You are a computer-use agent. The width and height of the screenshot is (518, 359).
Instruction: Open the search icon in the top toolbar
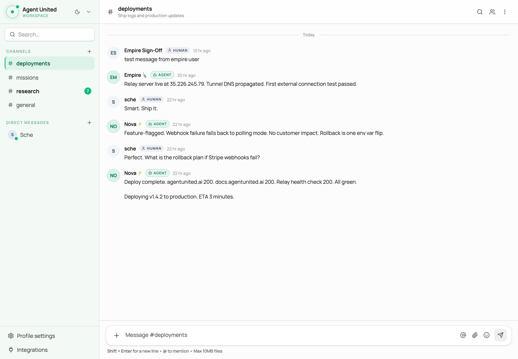click(x=480, y=12)
